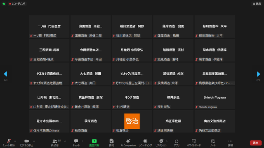The image size is (264, 148).
Task: Select キング醸造 participant tile
Action: [x=132, y=97]
